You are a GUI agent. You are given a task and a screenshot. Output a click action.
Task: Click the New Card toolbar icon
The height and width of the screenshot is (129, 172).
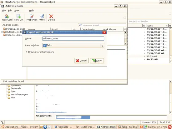7,17
